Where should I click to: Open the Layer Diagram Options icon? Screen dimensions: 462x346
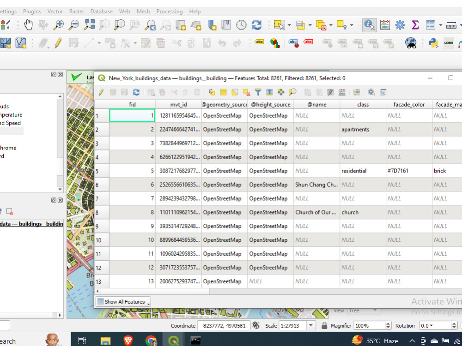[x=275, y=43]
